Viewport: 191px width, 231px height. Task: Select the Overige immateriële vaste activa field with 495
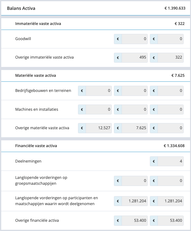(x=134, y=58)
